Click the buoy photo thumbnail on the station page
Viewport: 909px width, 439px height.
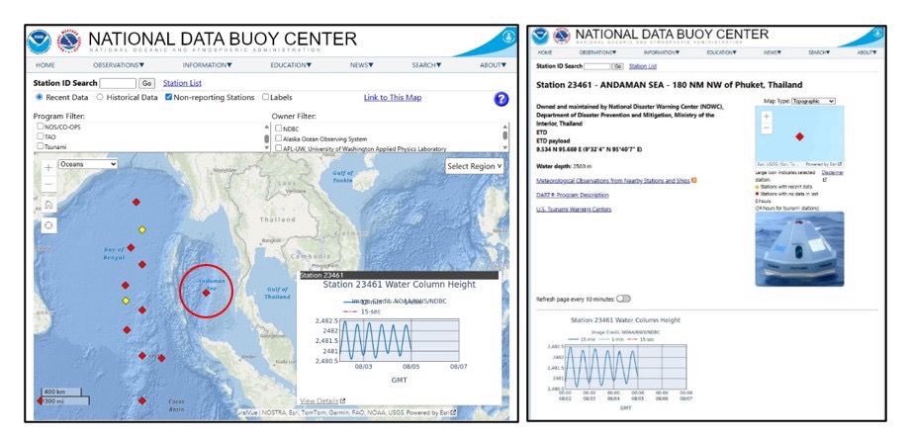pyautogui.click(x=799, y=249)
